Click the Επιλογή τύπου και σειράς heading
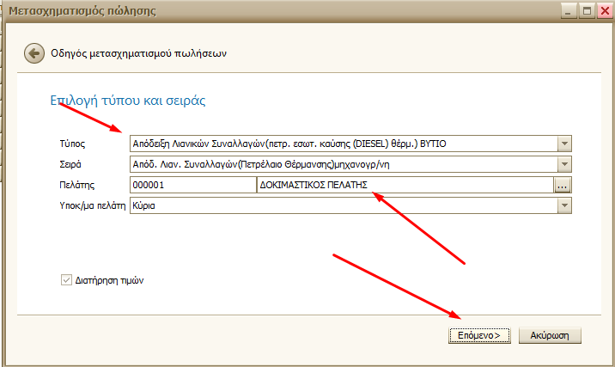This screenshot has height=367, width=615. 128,101
